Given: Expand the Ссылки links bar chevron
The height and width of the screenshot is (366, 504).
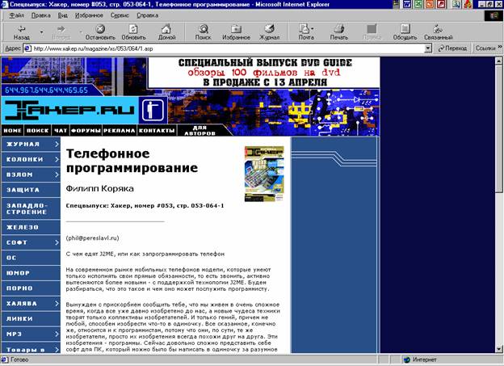Looking at the screenshot, I should (500, 48).
